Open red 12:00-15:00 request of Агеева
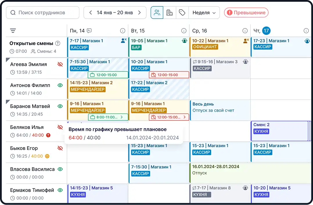The image size is (313, 205). [169, 75]
